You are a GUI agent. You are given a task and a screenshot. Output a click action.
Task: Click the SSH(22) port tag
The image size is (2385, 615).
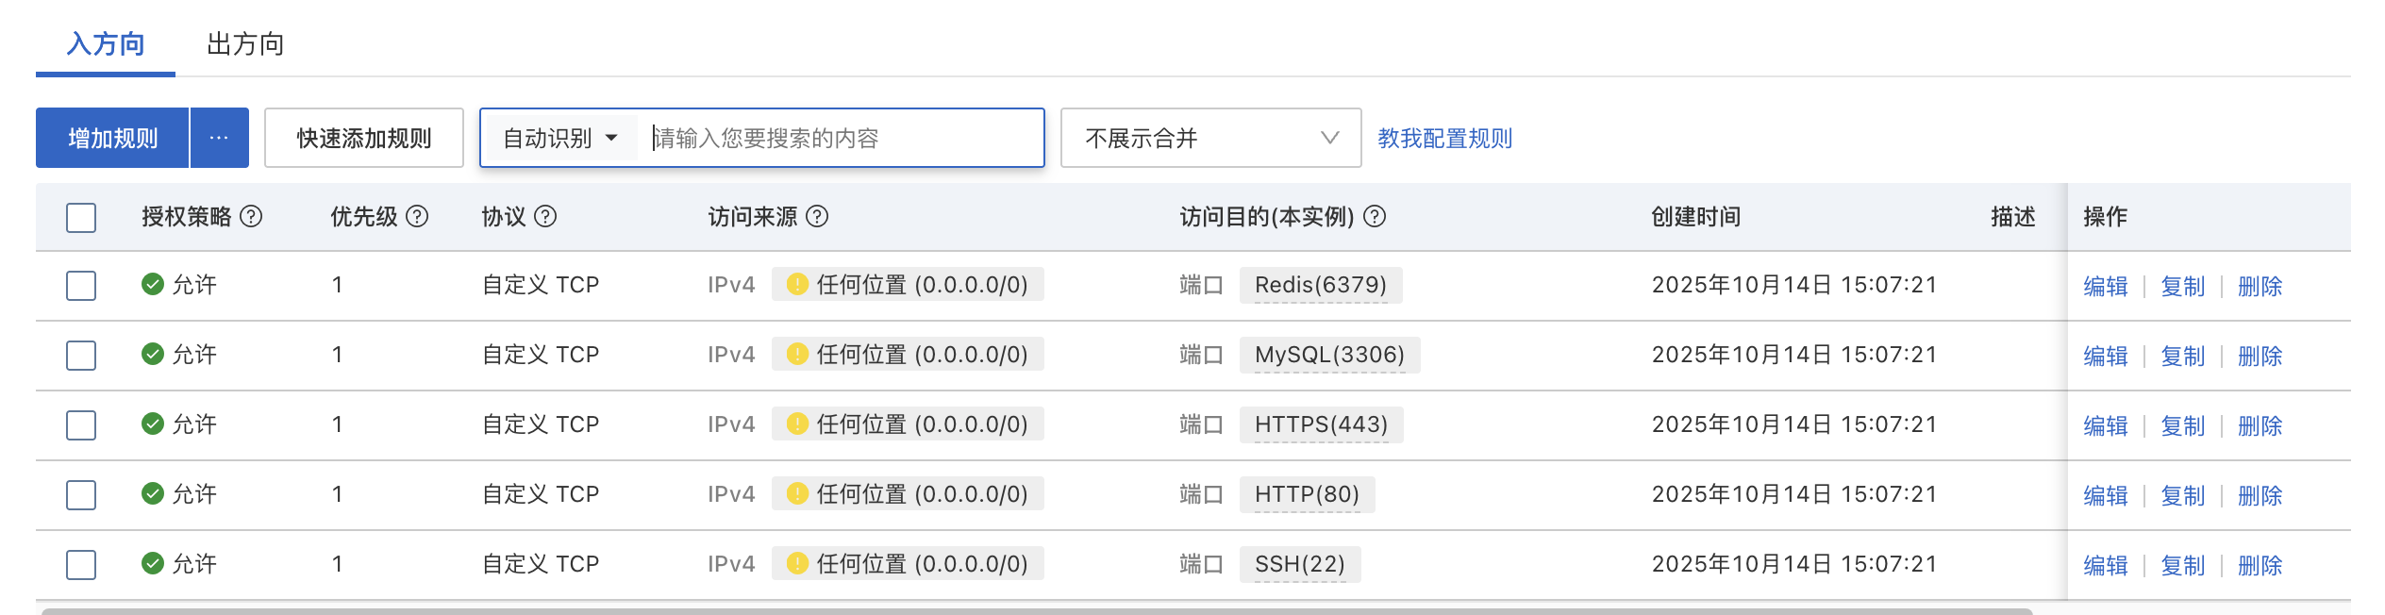(1300, 564)
